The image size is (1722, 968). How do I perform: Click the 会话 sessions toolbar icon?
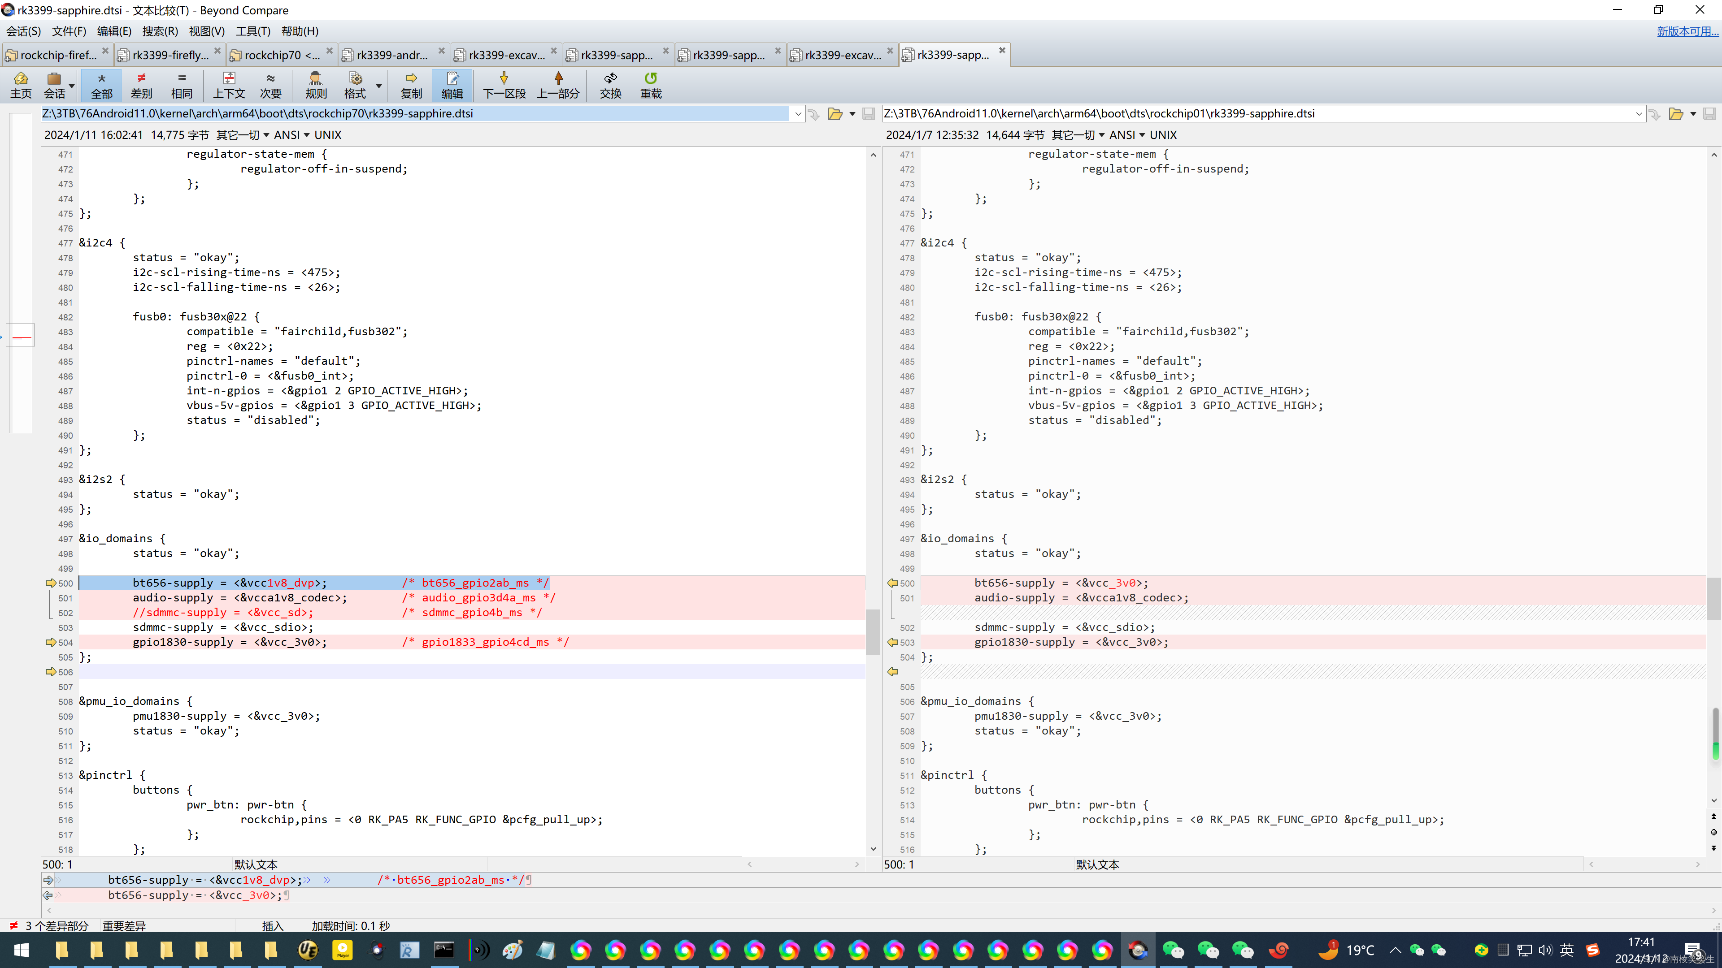54,86
